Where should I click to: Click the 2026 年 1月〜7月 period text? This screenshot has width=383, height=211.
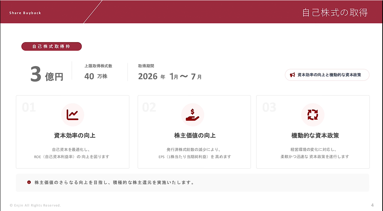point(170,76)
